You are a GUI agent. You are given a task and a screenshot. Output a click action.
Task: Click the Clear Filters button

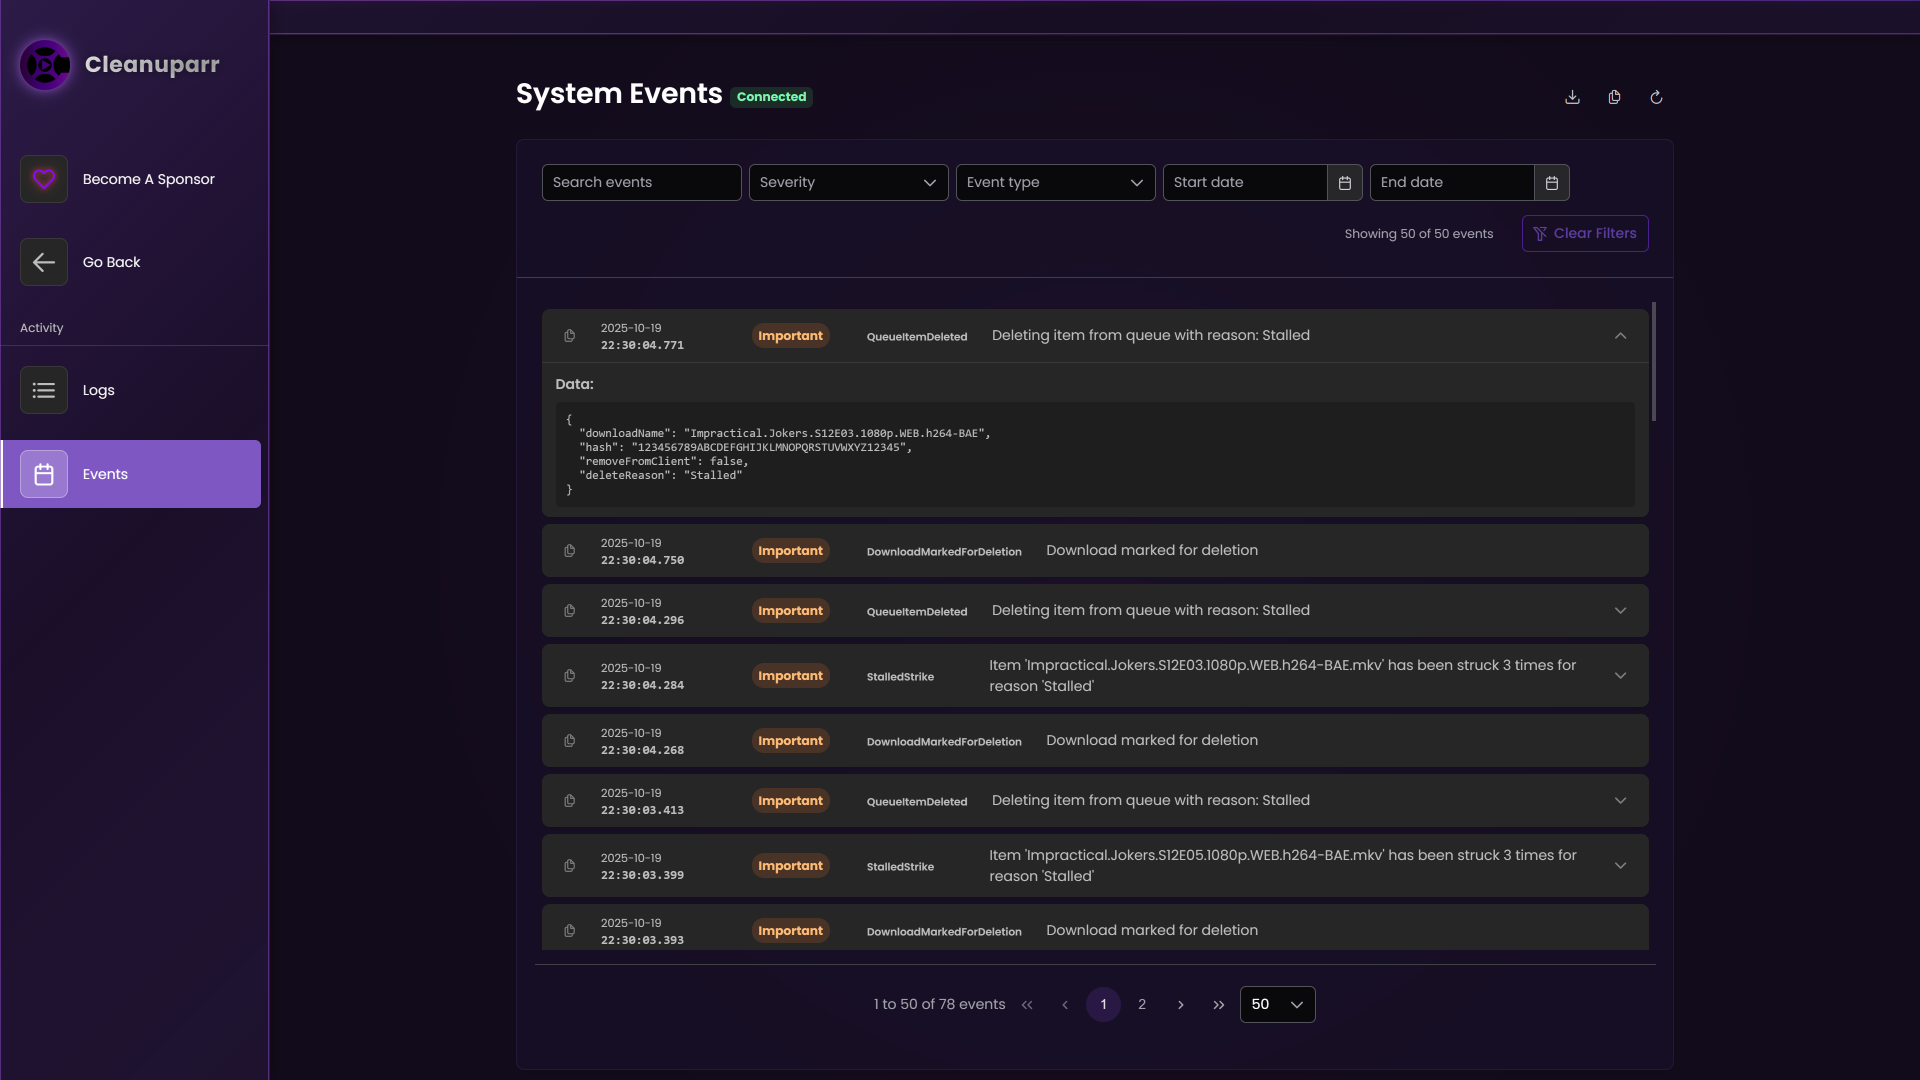coord(1584,233)
